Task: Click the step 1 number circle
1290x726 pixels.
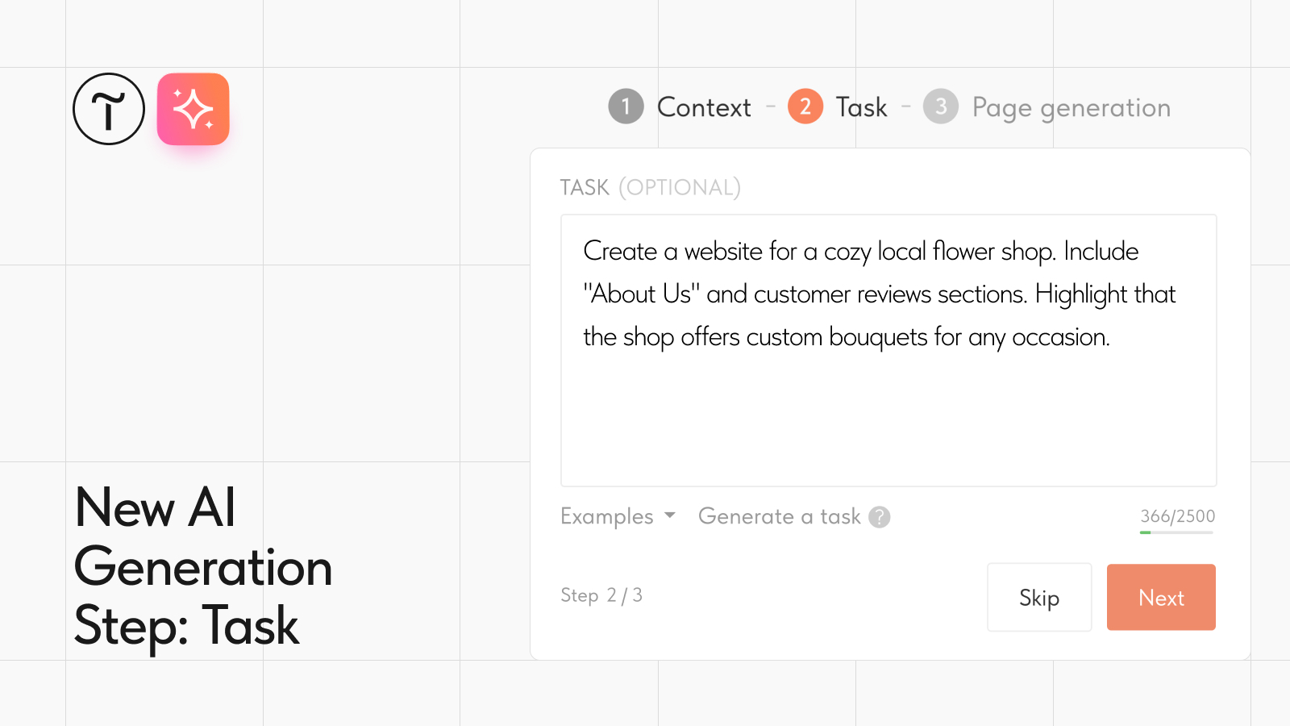Action: pyautogui.click(x=626, y=106)
